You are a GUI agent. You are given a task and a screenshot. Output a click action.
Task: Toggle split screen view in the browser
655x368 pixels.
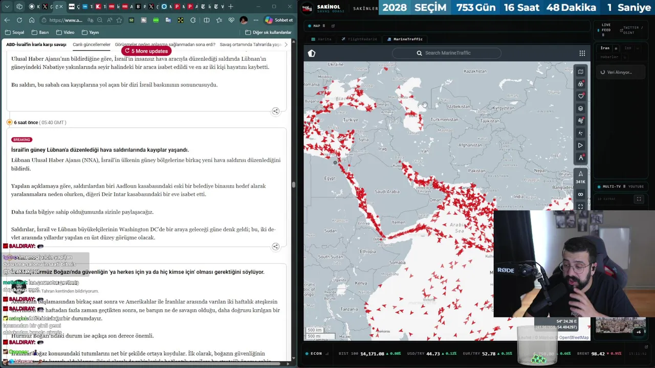pyautogui.click(x=206, y=20)
